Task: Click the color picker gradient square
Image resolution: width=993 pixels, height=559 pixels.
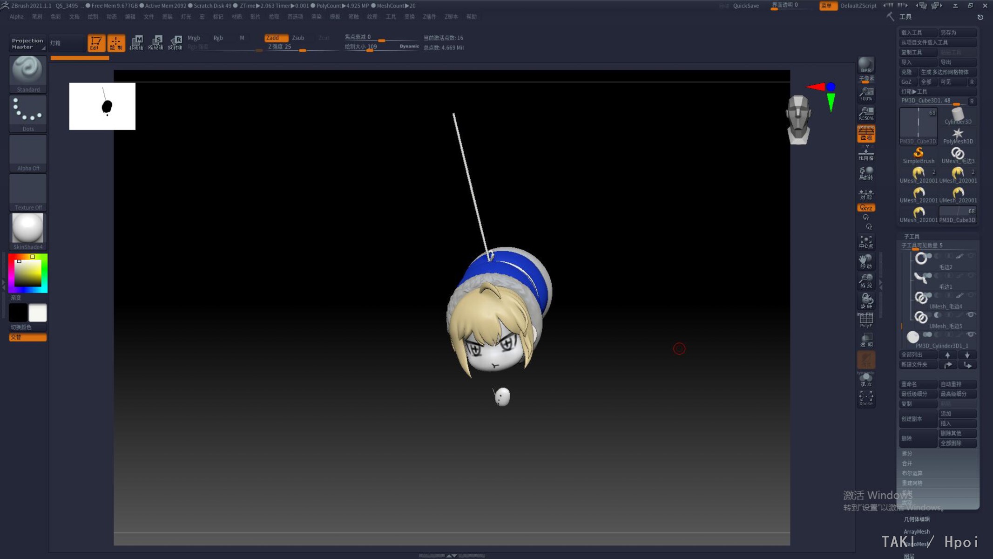Action: [x=28, y=273]
